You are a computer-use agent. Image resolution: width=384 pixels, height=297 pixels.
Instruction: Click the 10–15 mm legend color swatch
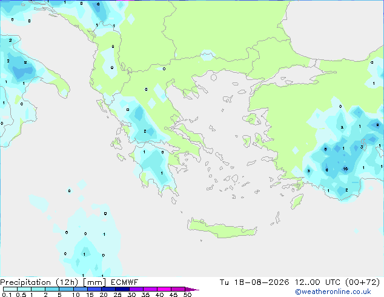(x=81, y=289)
